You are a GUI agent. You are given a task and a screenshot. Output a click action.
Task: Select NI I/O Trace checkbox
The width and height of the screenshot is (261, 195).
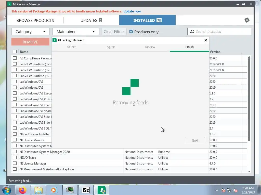coord(15,157)
